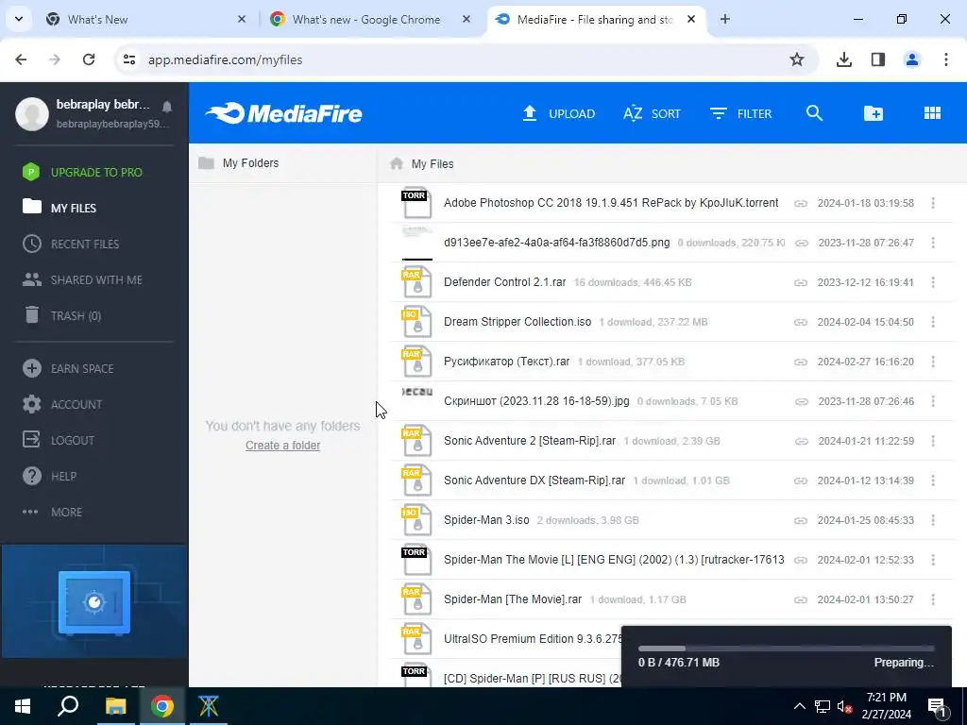967x725 pixels.
Task: Click the Create a folder link
Action: pyautogui.click(x=282, y=446)
